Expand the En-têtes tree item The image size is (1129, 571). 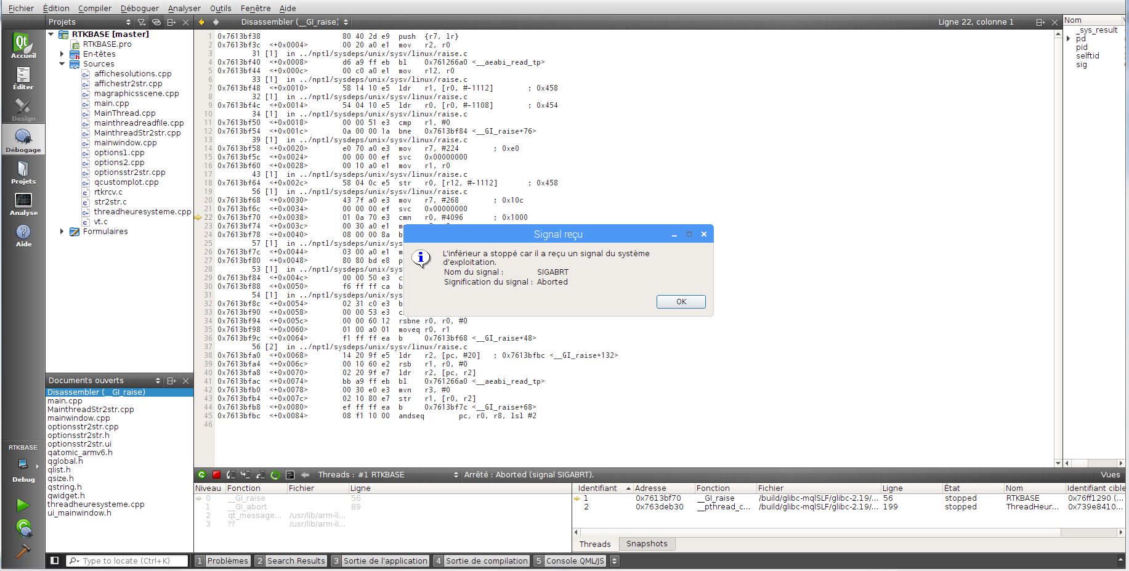pos(61,54)
